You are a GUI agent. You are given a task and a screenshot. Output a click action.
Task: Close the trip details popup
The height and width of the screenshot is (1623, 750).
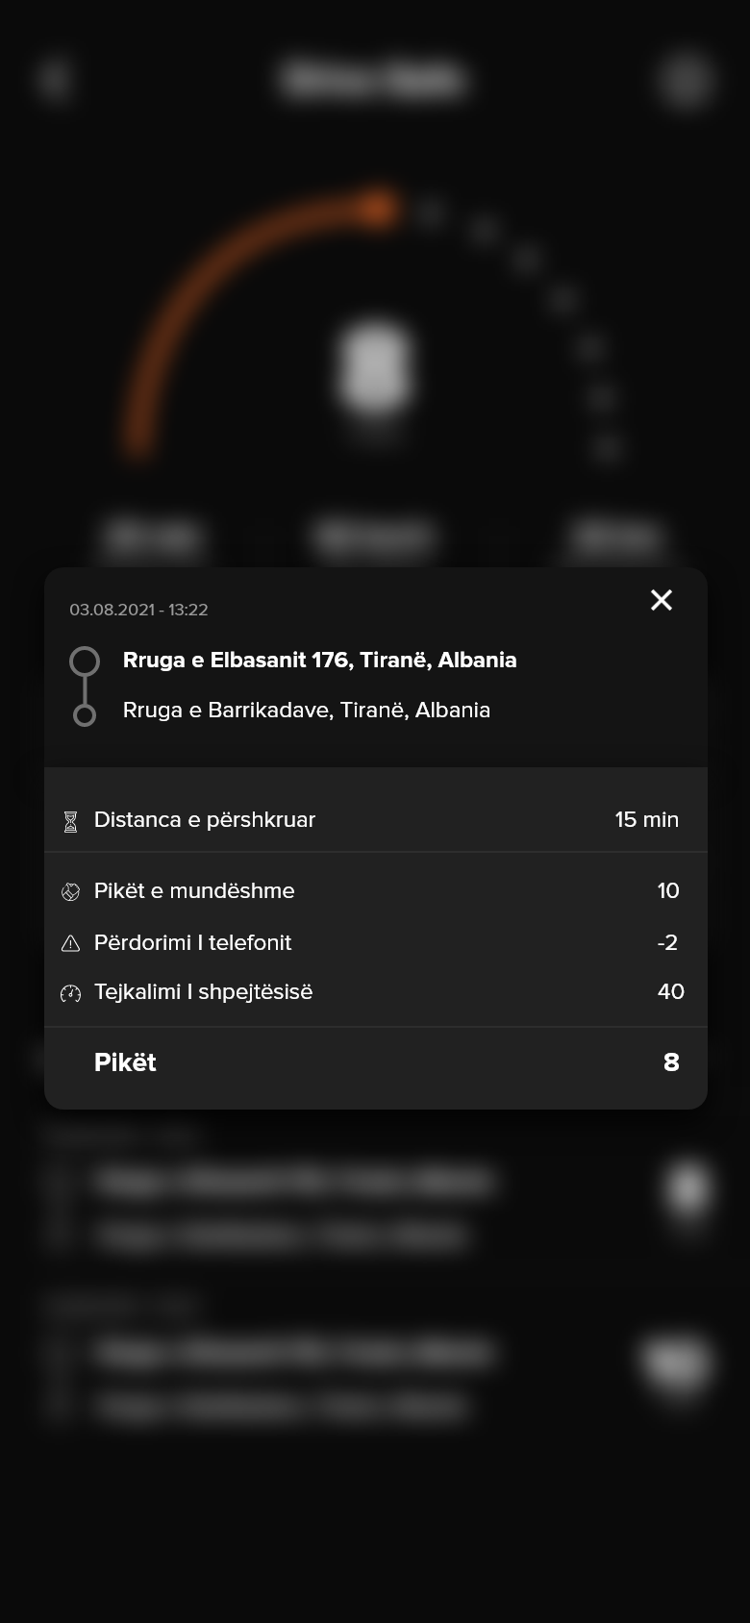[662, 600]
